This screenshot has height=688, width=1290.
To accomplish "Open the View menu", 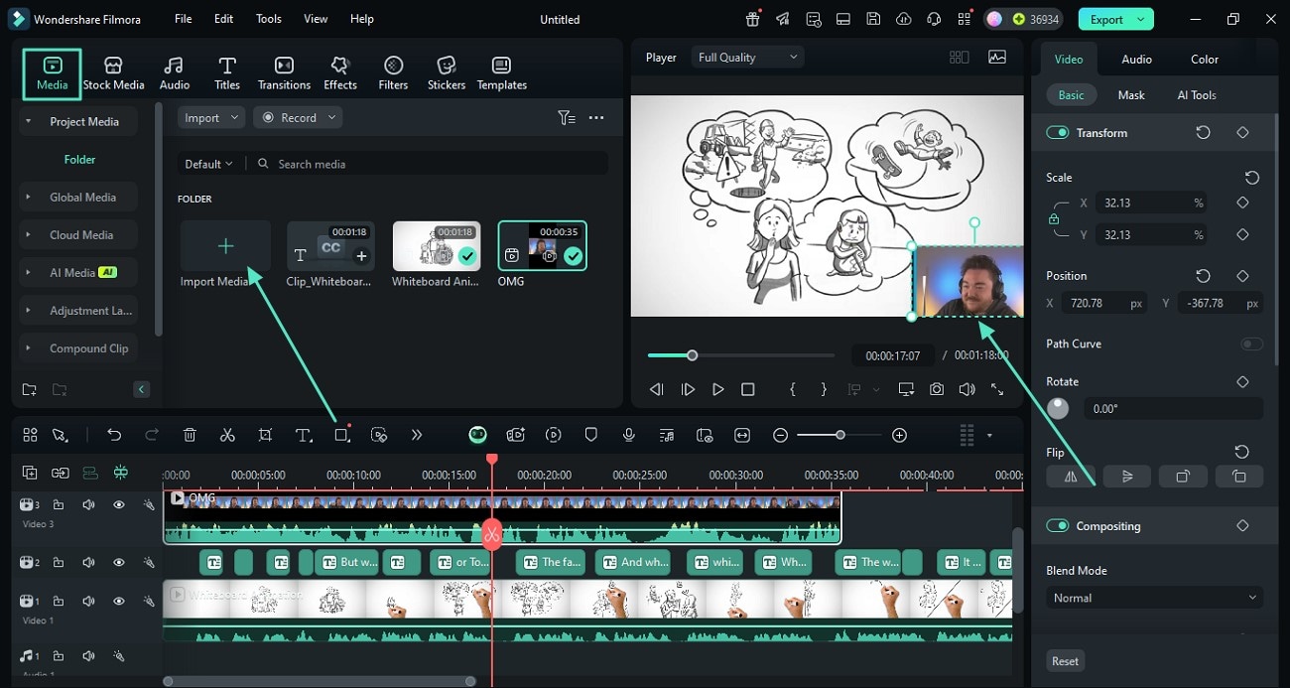I will [x=316, y=19].
